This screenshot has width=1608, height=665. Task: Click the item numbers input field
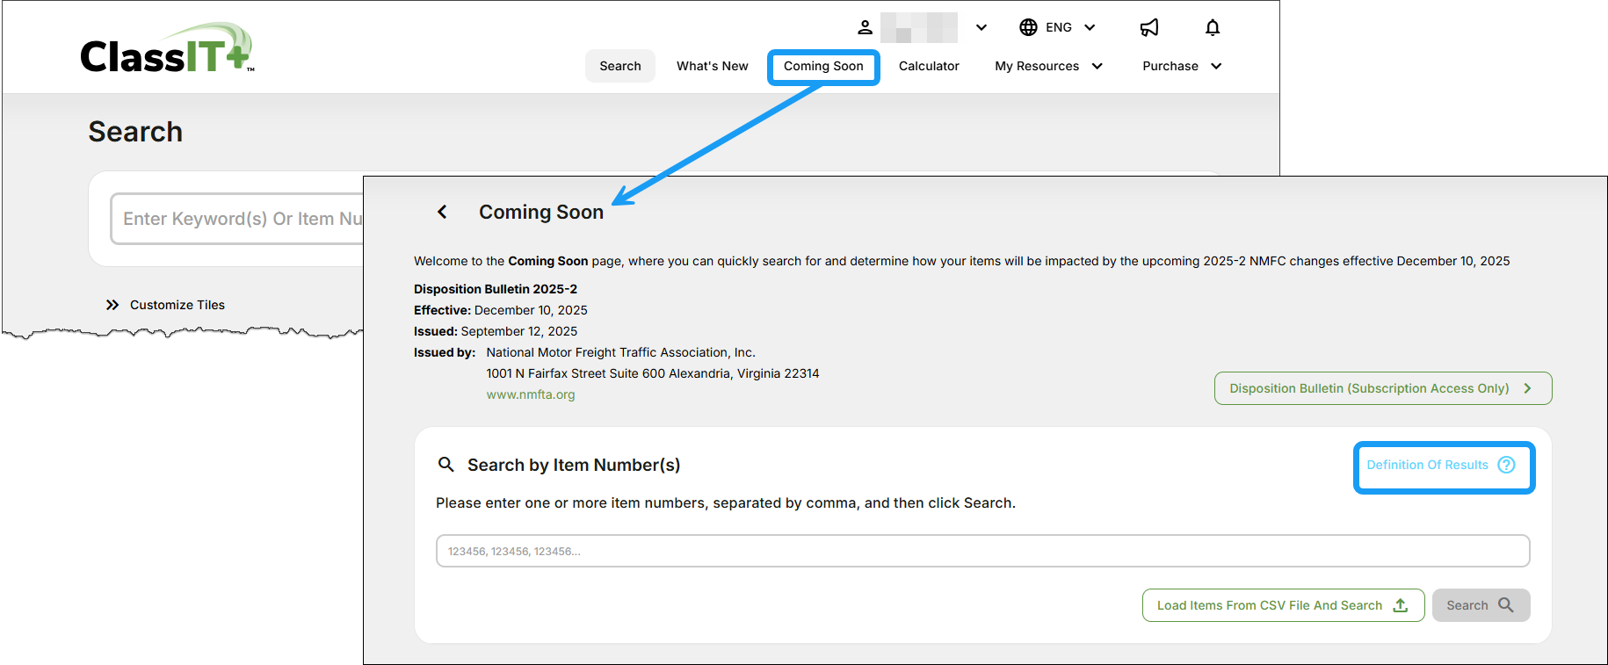point(982,551)
